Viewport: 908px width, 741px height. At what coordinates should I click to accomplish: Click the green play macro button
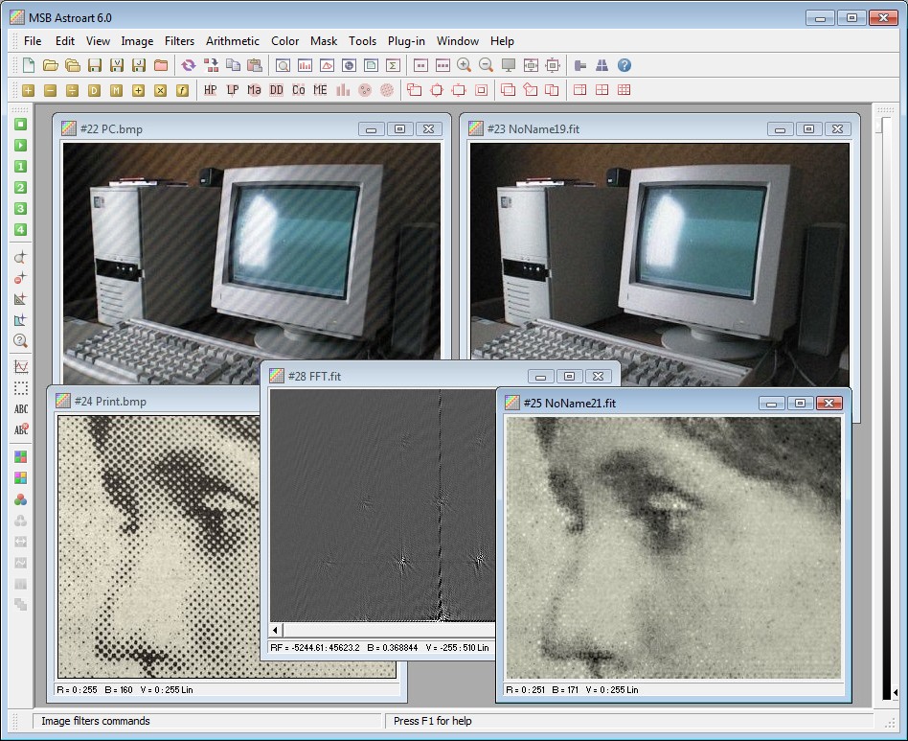(x=20, y=146)
